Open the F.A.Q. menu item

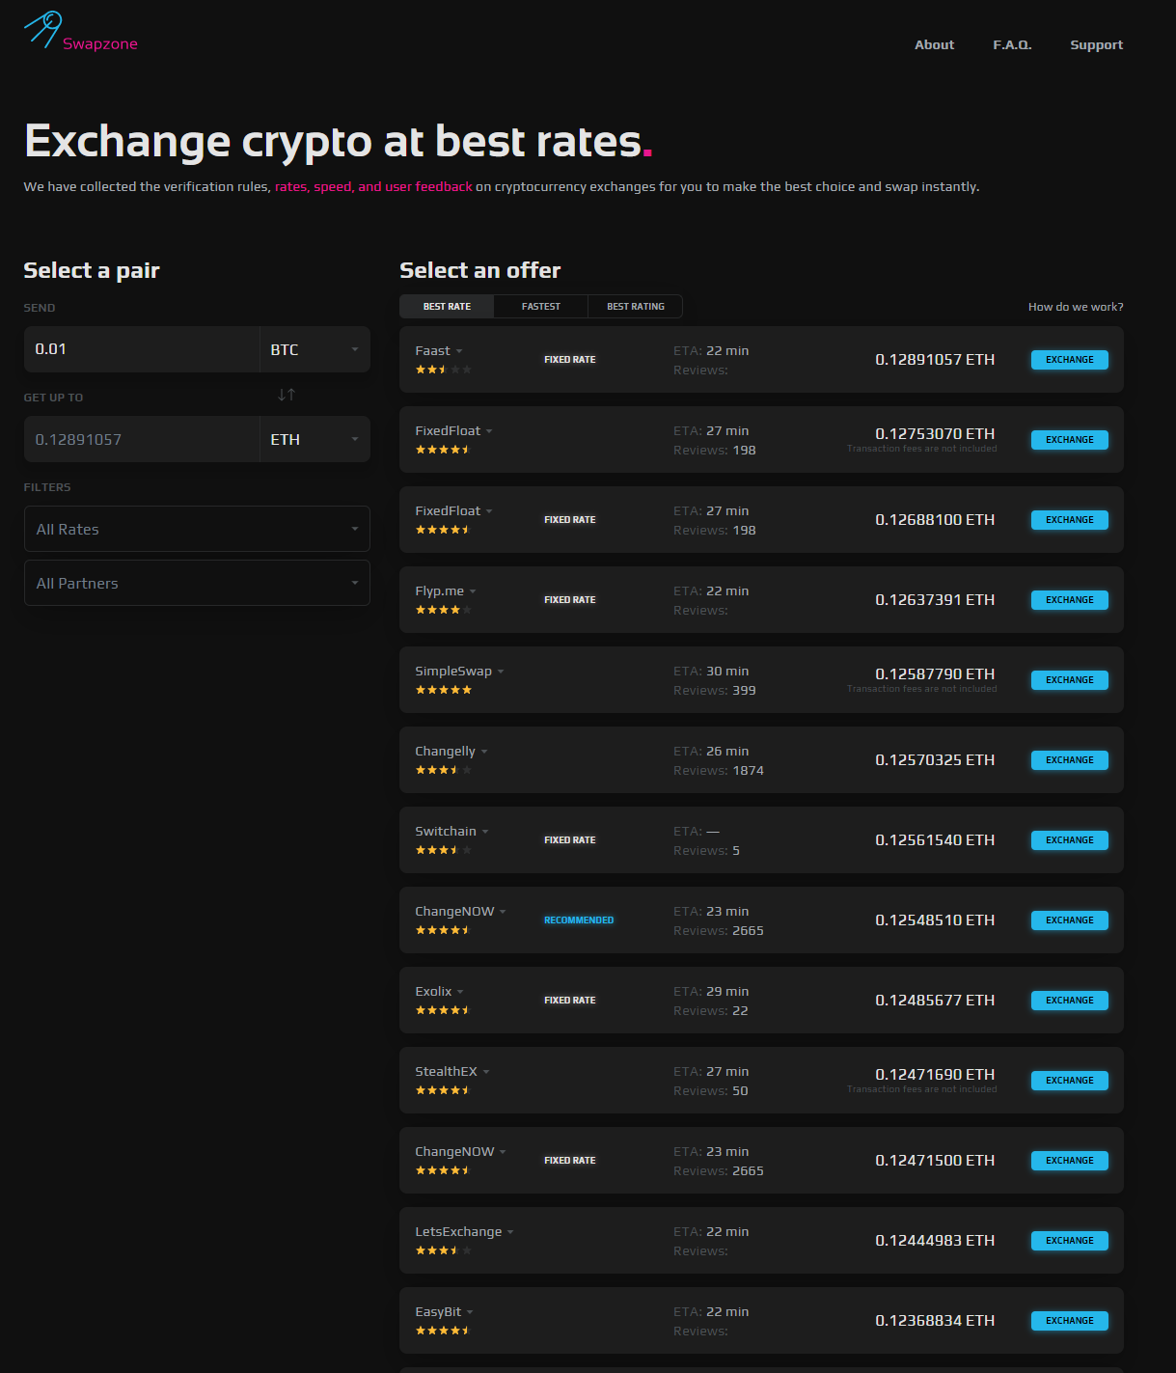point(1011,44)
